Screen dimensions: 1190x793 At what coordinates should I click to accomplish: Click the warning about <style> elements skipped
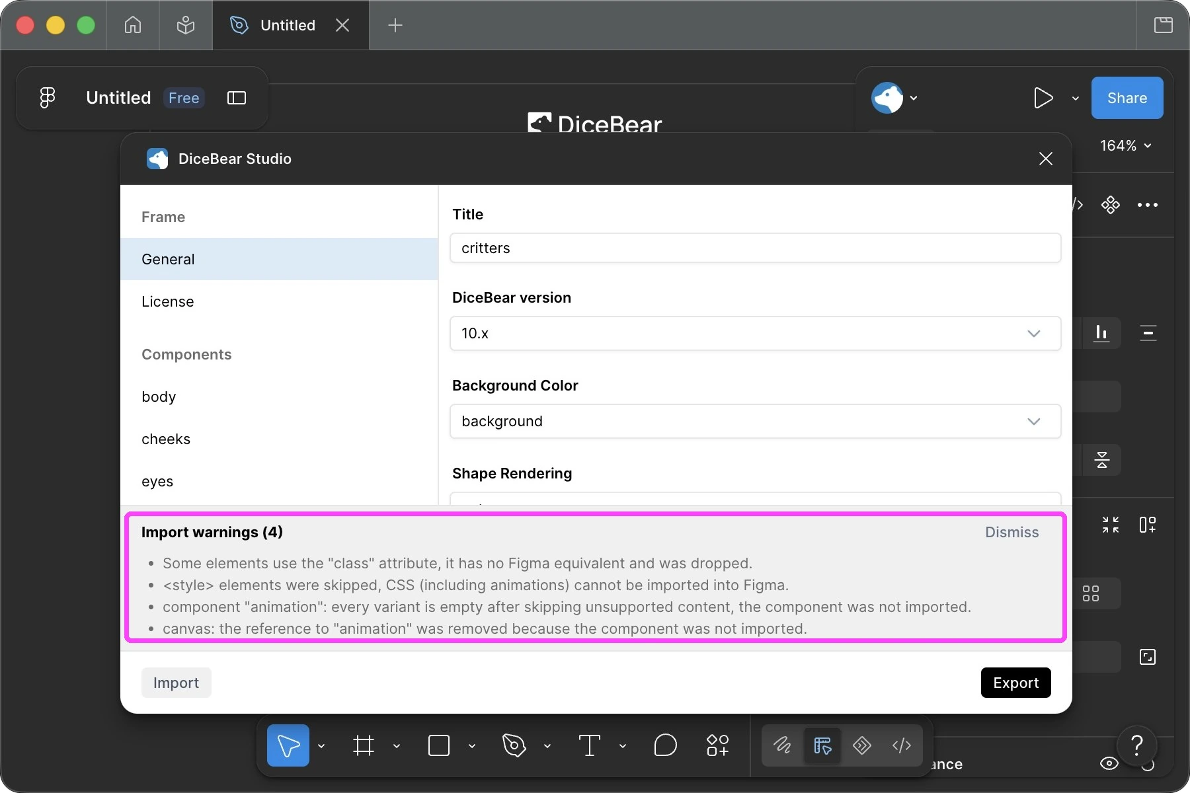(x=476, y=585)
